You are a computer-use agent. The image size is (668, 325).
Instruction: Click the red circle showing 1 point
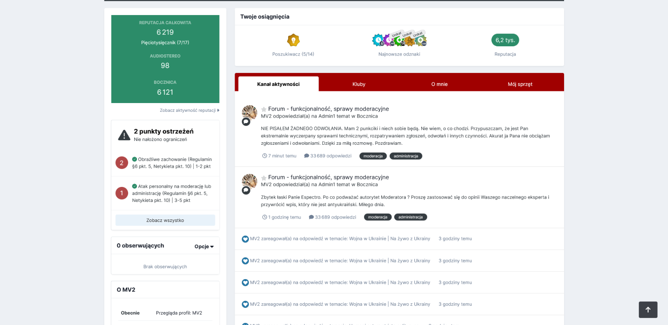coord(121,193)
